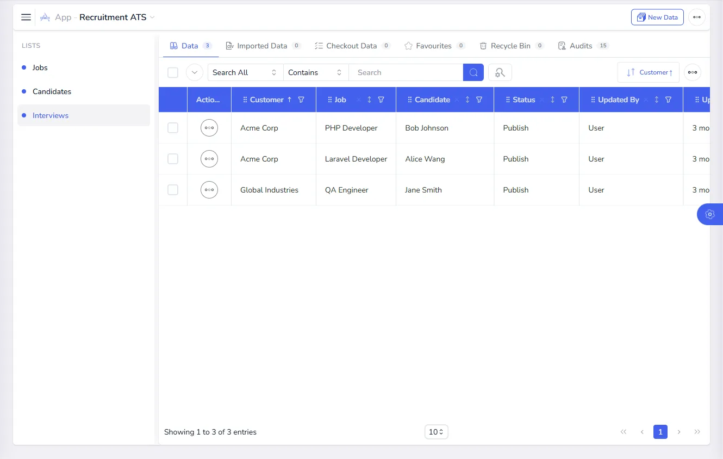Open the Search All field dropdown
723x459 pixels.
point(245,72)
